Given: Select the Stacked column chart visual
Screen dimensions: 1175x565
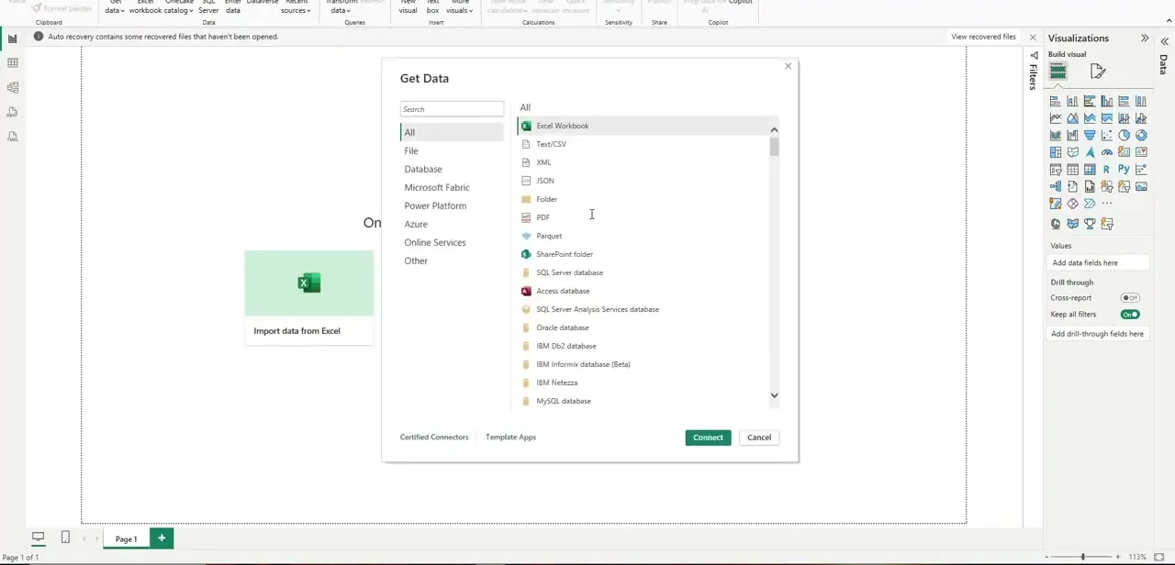Looking at the screenshot, I should point(1072,101).
